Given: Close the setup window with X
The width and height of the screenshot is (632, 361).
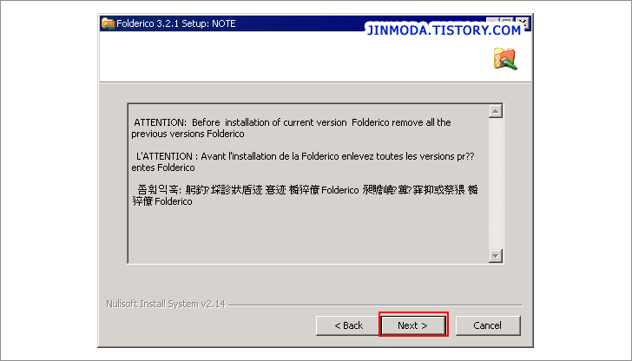Looking at the screenshot, I should tap(523, 23).
